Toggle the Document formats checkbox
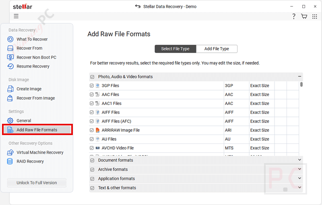Viewport: 322px width, 205px height. tap(93, 160)
